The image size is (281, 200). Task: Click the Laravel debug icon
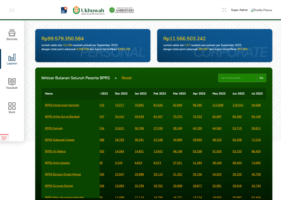coord(4,138)
